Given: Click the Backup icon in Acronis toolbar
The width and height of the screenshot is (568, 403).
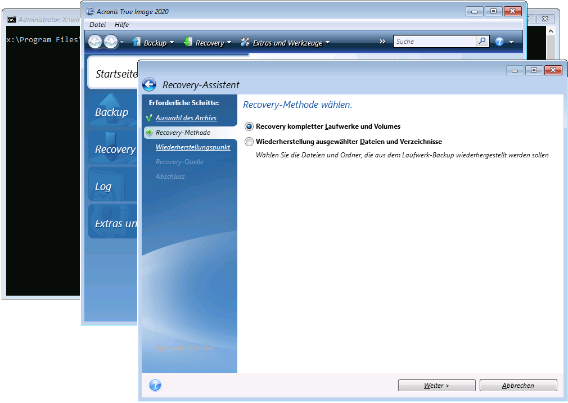Looking at the screenshot, I should 136,42.
